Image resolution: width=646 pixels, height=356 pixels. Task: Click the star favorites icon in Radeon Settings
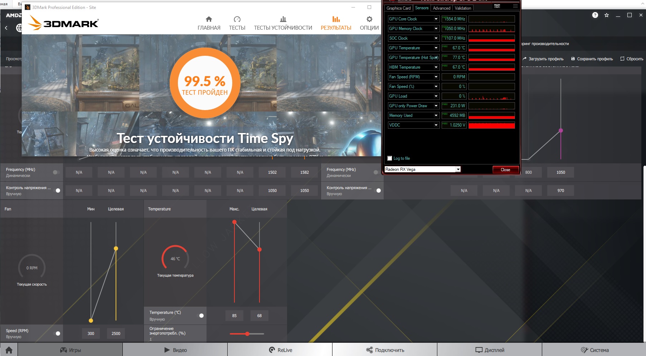tap(607, 15)
